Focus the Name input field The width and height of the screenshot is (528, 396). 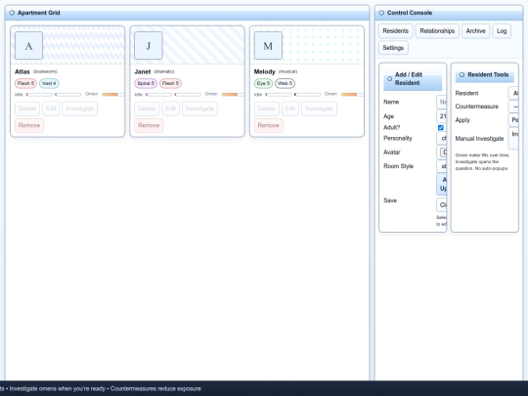click(442, 102)
